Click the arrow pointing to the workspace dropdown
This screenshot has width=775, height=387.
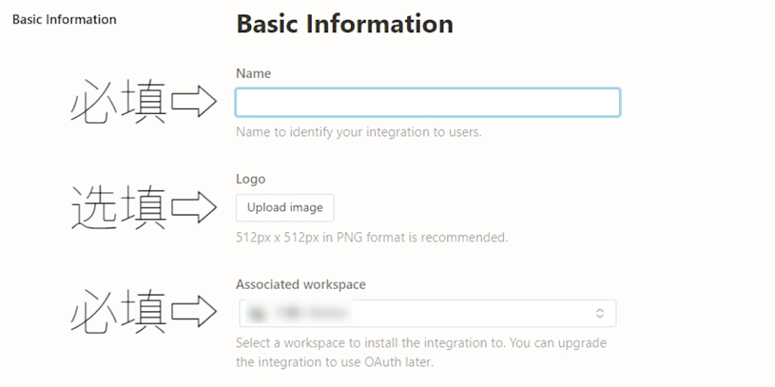click(x=194, y=312)
